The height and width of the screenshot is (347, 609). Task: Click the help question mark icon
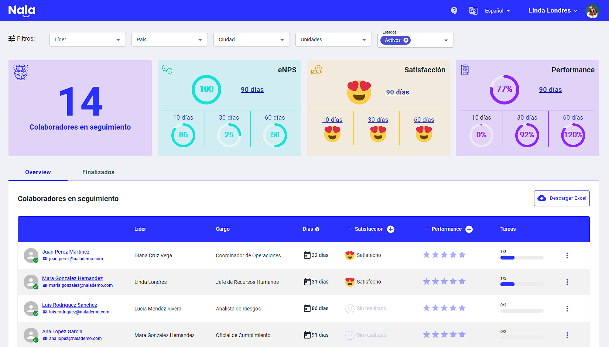pos(454,11)
